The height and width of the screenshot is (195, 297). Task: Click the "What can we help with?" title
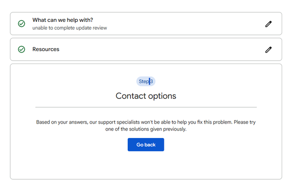coord(63,20)
